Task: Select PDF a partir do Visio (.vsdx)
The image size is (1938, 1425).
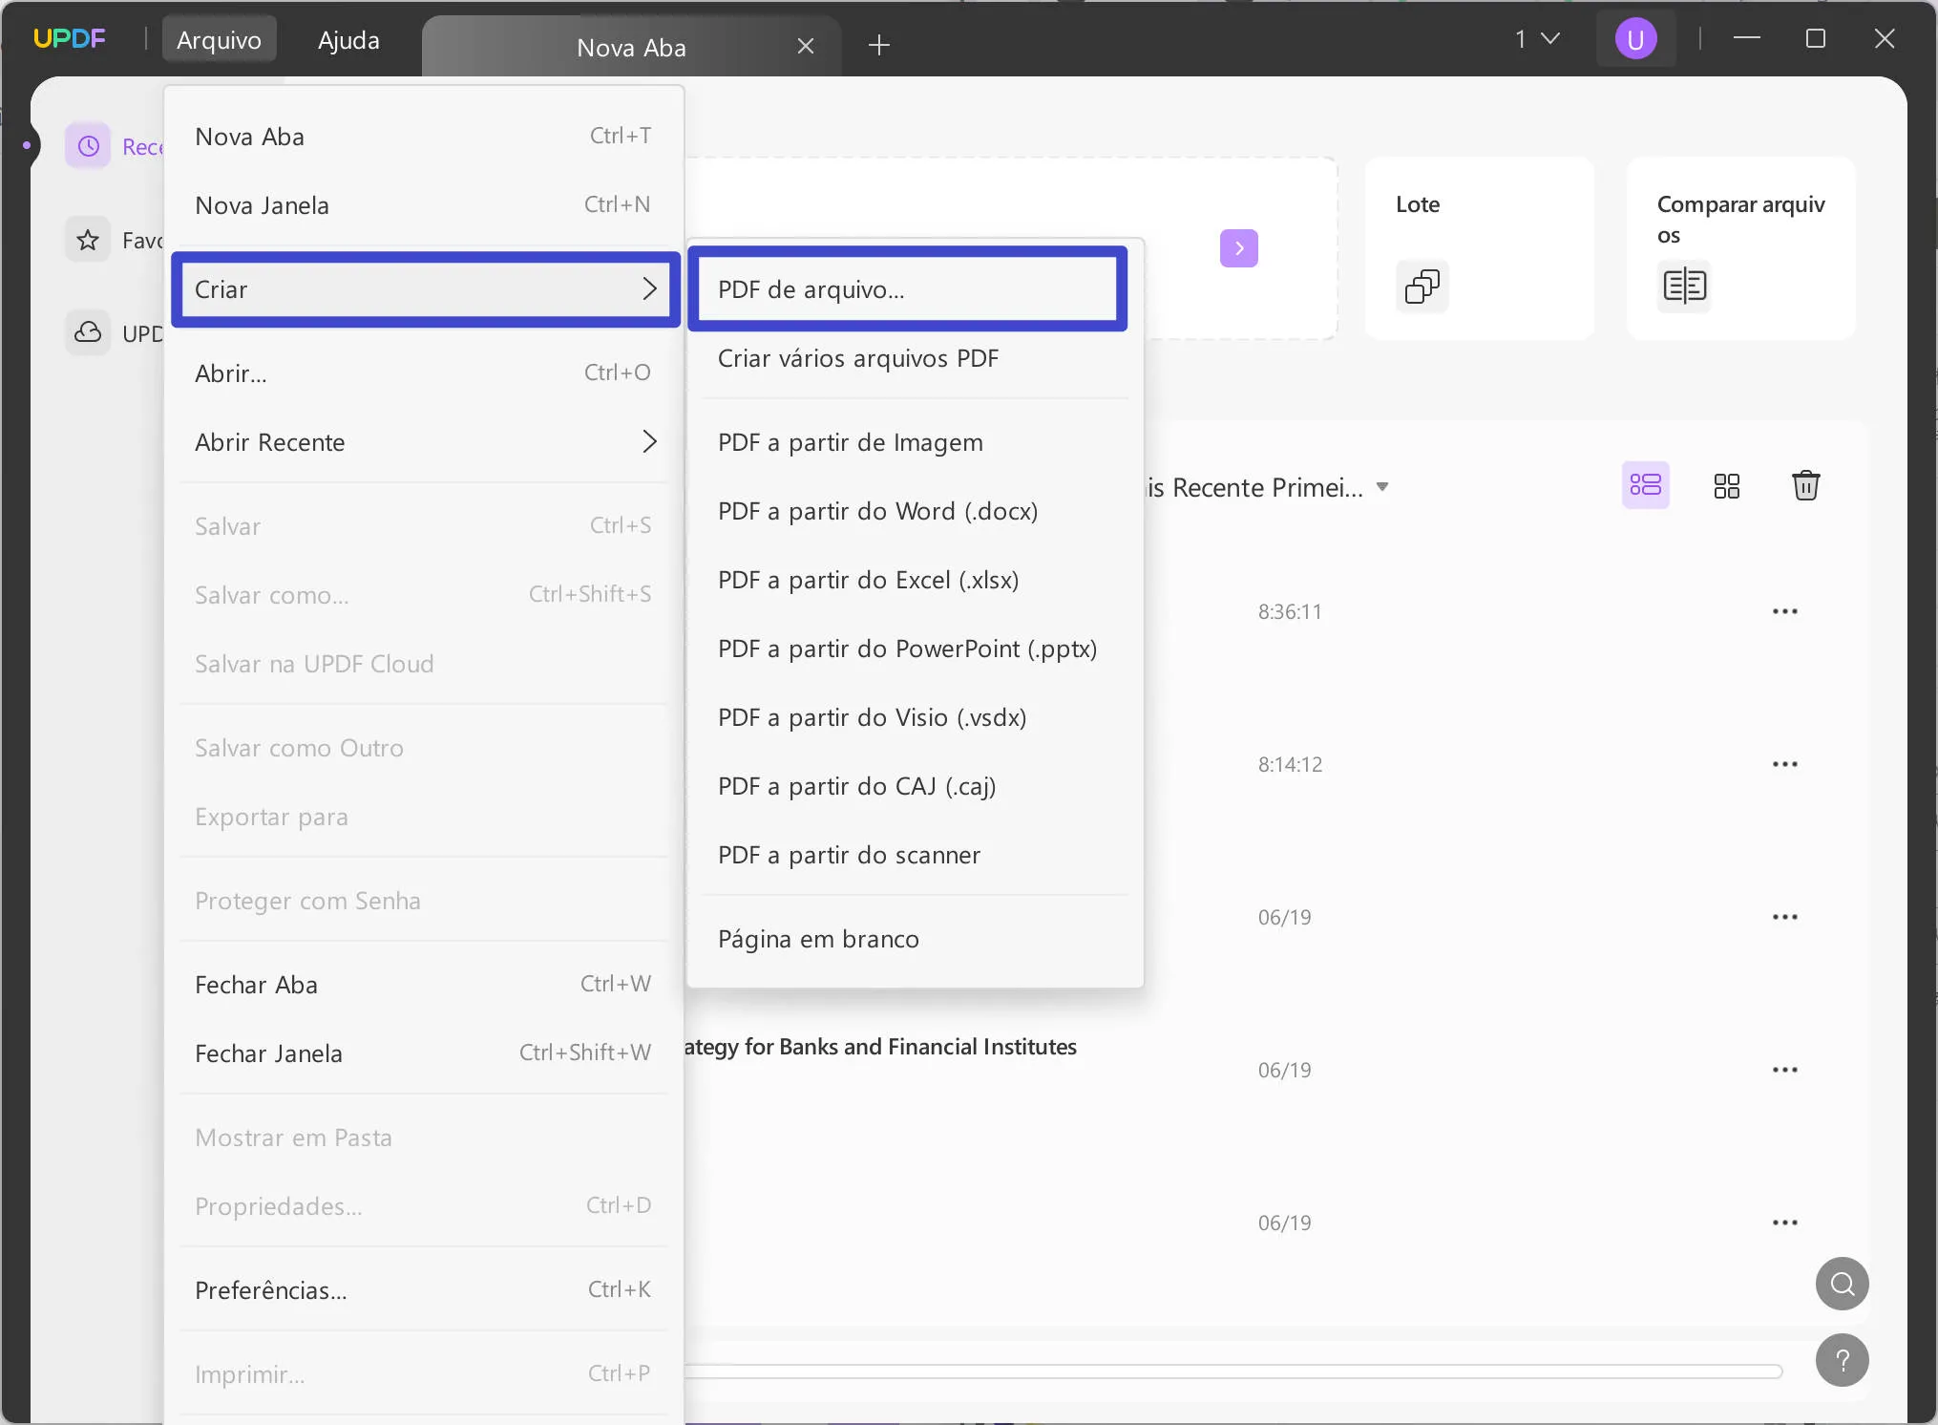Action: click(915, 717)
